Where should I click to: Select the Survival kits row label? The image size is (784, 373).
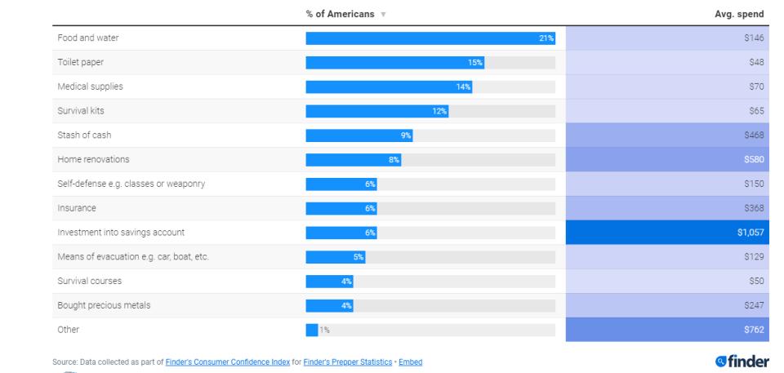tap(78, 111)
